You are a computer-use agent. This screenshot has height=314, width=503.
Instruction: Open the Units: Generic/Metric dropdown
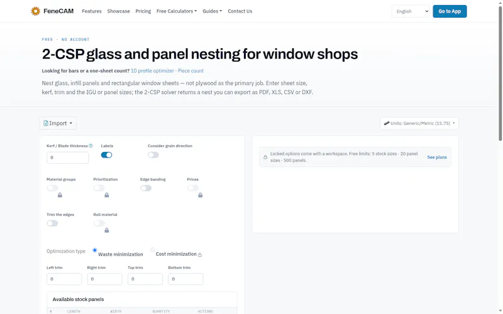pyautogui.click(x=419, y=123)
